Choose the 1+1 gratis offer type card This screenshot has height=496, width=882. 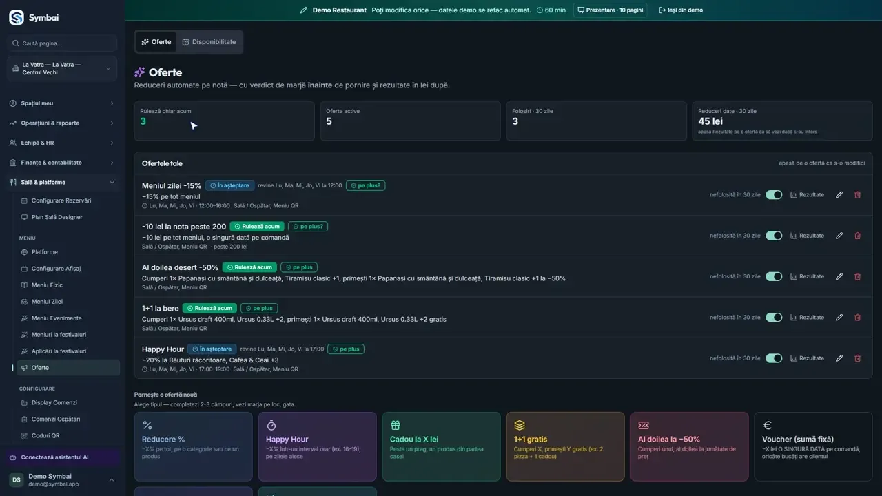(x=565, y=446)
